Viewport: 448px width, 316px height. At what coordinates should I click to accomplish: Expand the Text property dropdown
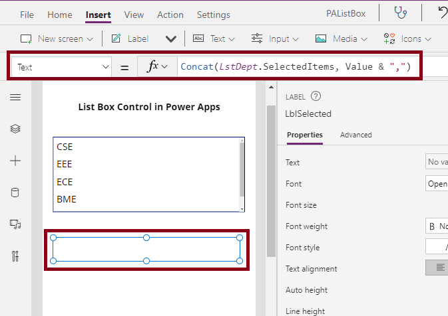click(x=61, y=67)
